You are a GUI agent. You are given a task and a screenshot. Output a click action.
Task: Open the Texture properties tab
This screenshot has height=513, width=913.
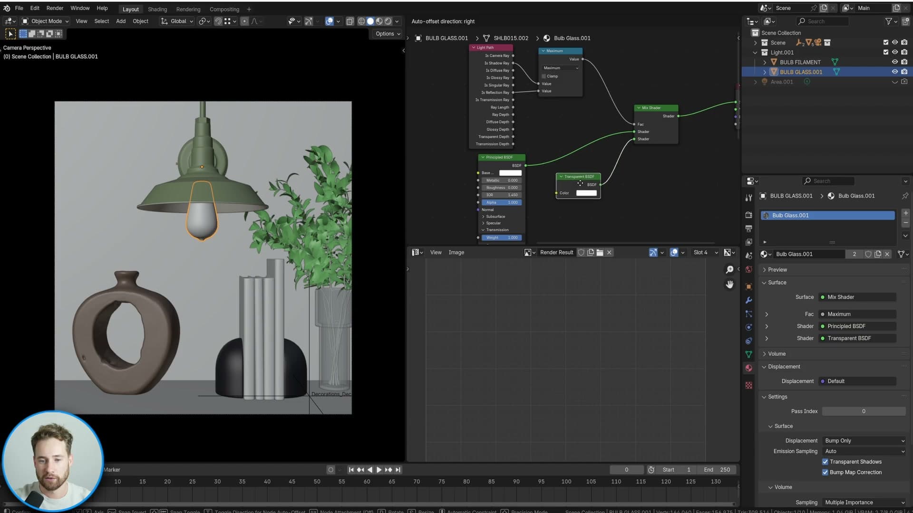click(748, 385)
